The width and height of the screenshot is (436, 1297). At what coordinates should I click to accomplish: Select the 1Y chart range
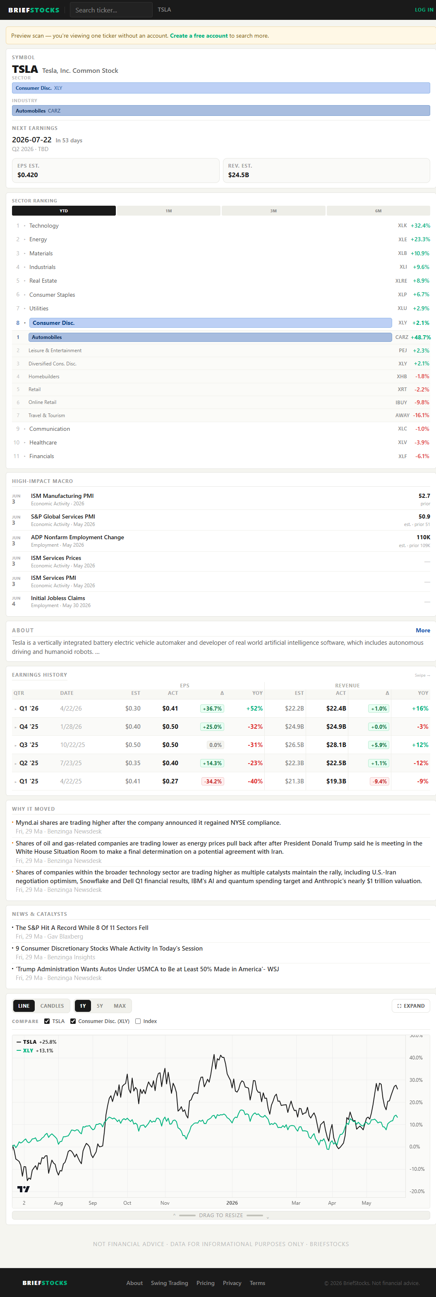pyautogui.click(x=83, y=1006)
